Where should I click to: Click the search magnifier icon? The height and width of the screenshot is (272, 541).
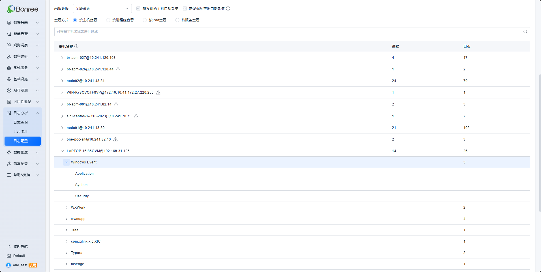[x=525, y=32]
